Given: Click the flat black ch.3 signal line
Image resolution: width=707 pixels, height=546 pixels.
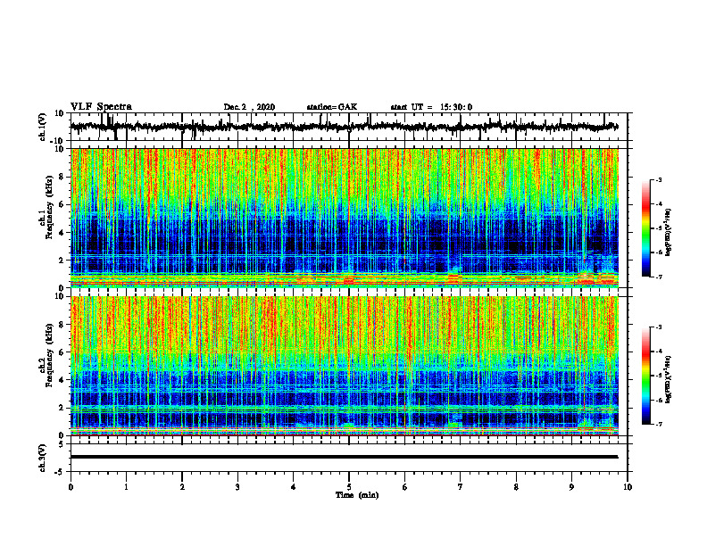Looking at the screenshot, I should (344, 457).
